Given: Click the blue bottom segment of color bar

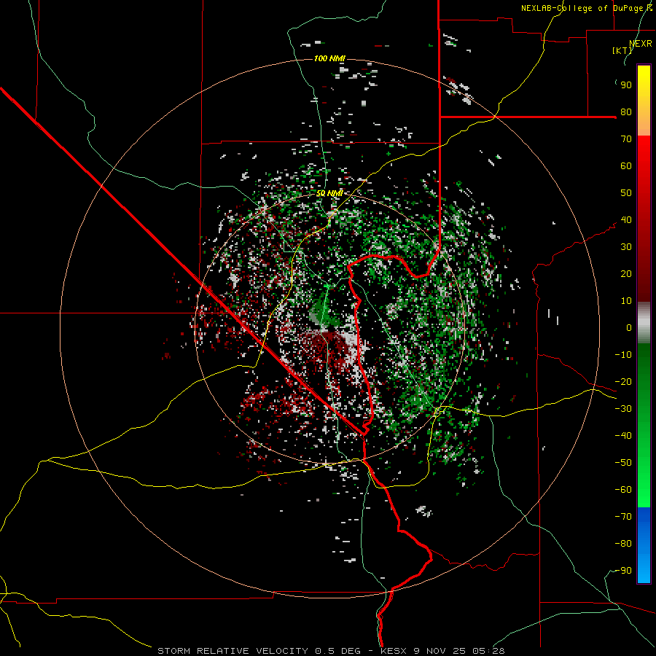Looking at the screenshot, I should [644, 545].
